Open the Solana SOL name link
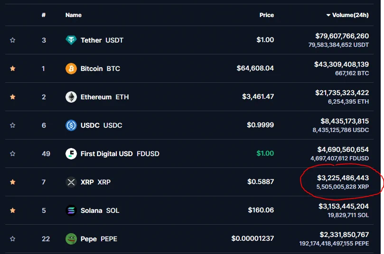The width and height of the screenshot is (384, 254). click(x=100, y=210)
